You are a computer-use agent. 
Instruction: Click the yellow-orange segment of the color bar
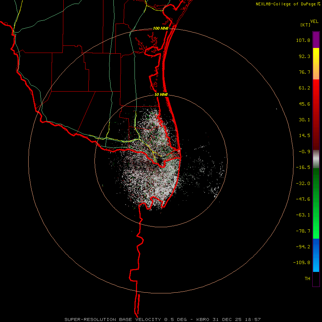[316, 64]
